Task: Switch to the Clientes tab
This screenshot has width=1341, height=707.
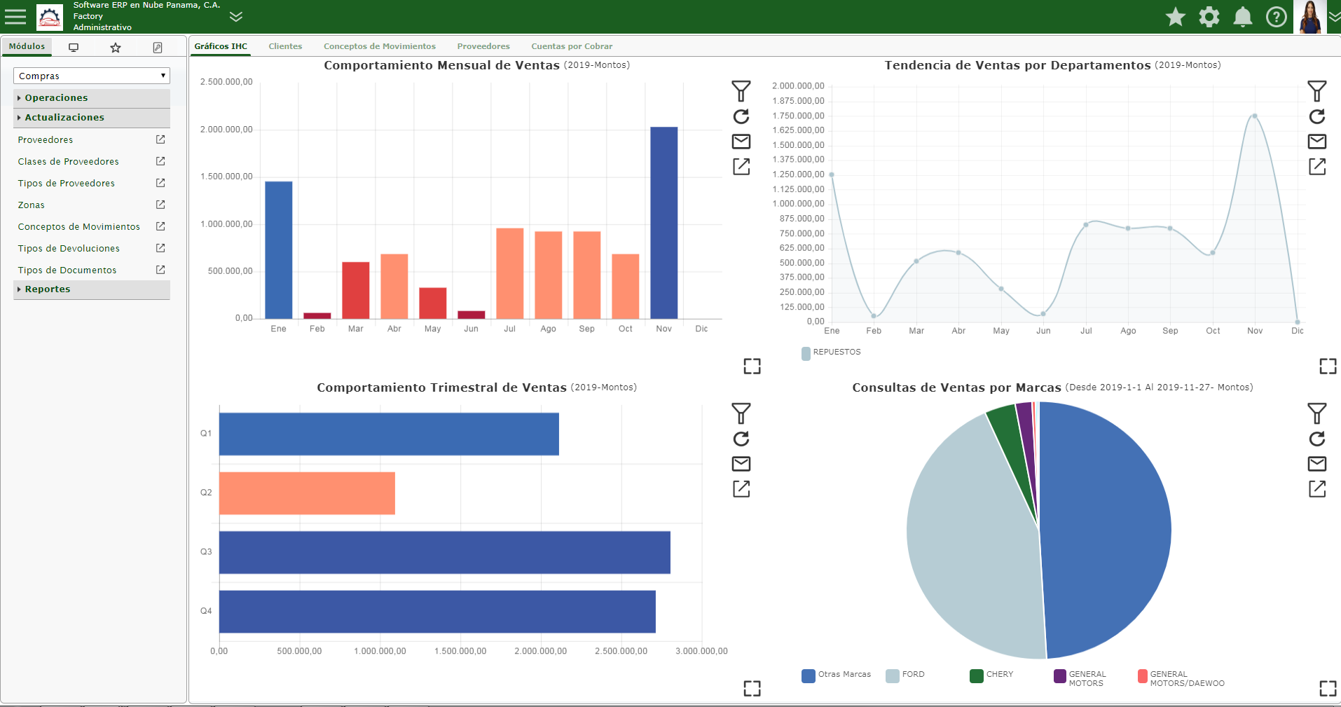Action: point(285,46)
